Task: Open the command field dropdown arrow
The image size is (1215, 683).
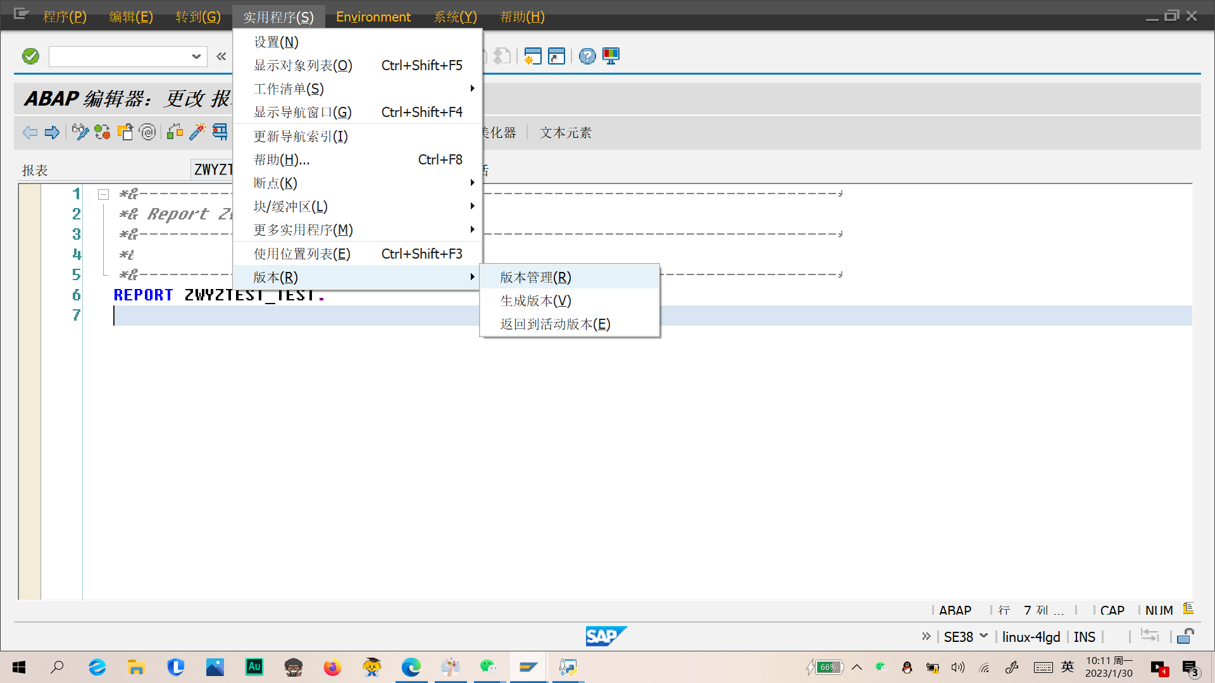Action: coord(196,56)
